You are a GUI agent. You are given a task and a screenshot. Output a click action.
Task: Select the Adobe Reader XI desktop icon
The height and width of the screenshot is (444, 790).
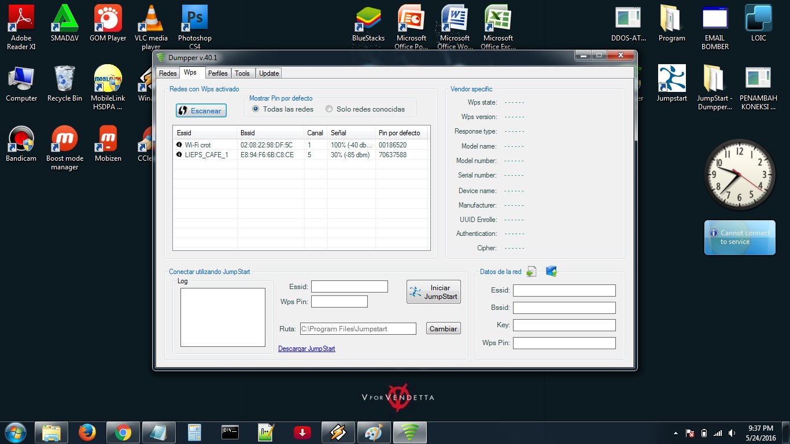click(21, 27)
